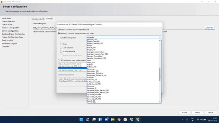Click the Cancel button

pyautogui.click(x=210, y=112)
